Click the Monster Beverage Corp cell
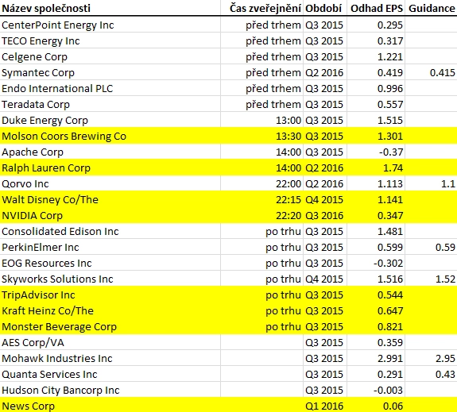Viewport: 457px width, 412px height. (x=110, y=326)
